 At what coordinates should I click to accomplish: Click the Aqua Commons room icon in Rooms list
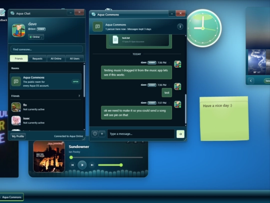[16, 82]
